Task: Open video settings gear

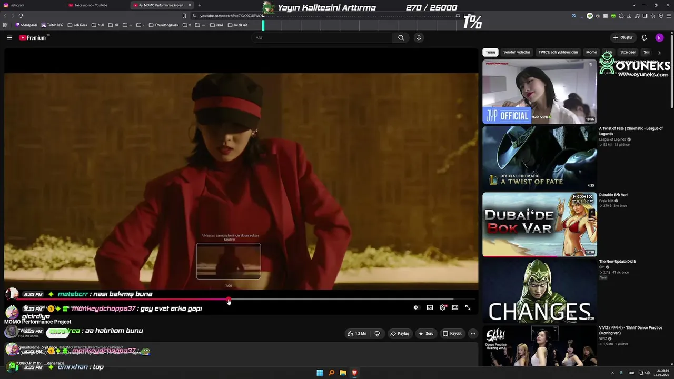Action: [442, 307]
